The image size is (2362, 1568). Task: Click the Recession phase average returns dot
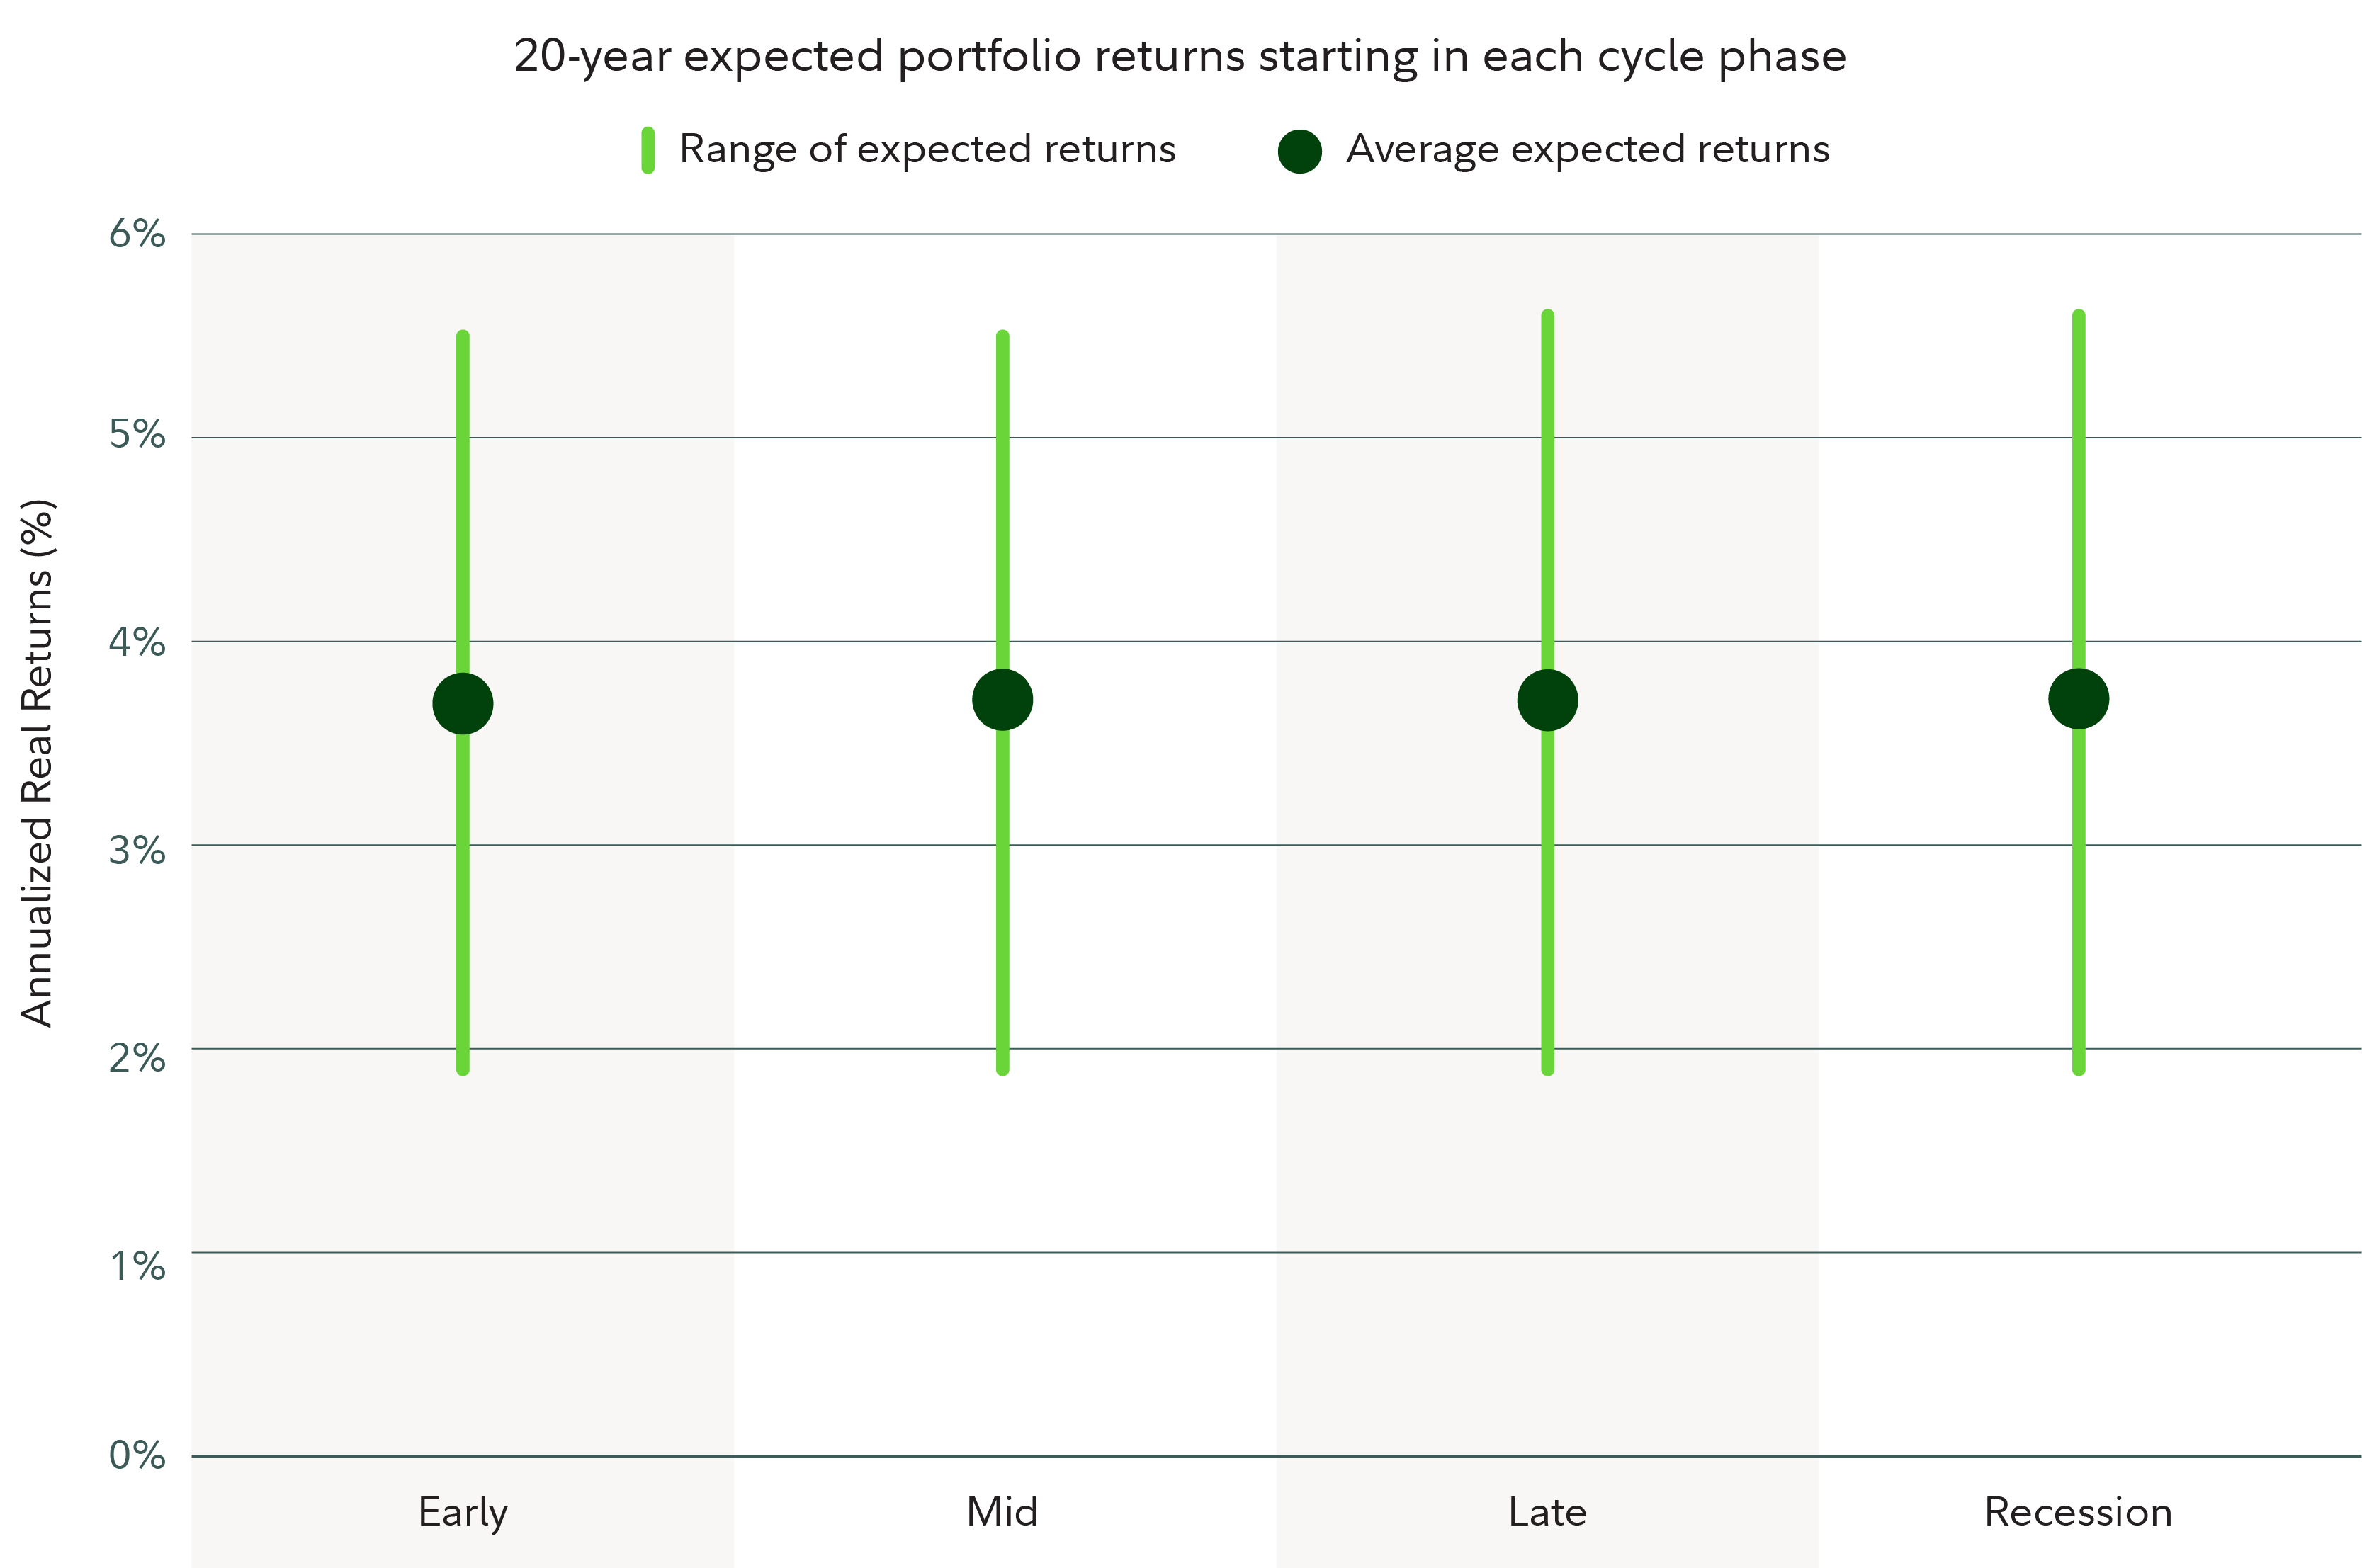[2079, 699]
